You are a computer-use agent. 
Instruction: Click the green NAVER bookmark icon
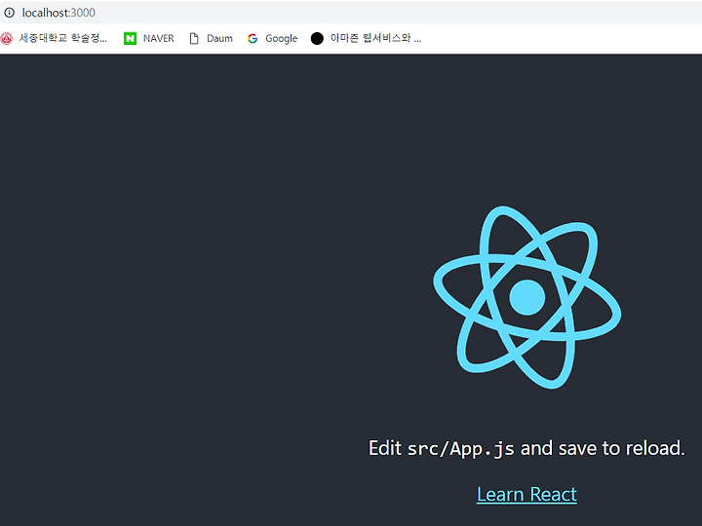[x=130, y=38]
